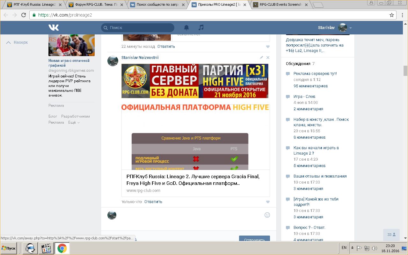This screenshot has width=408, height=255.
Task: Open the music note icon in VK header
Action: pos(201,28)
